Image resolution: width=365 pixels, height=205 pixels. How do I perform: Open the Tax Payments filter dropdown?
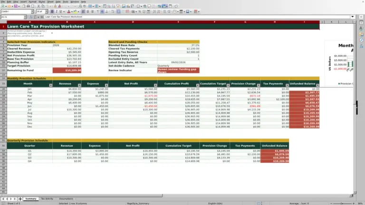pos(287,85)
